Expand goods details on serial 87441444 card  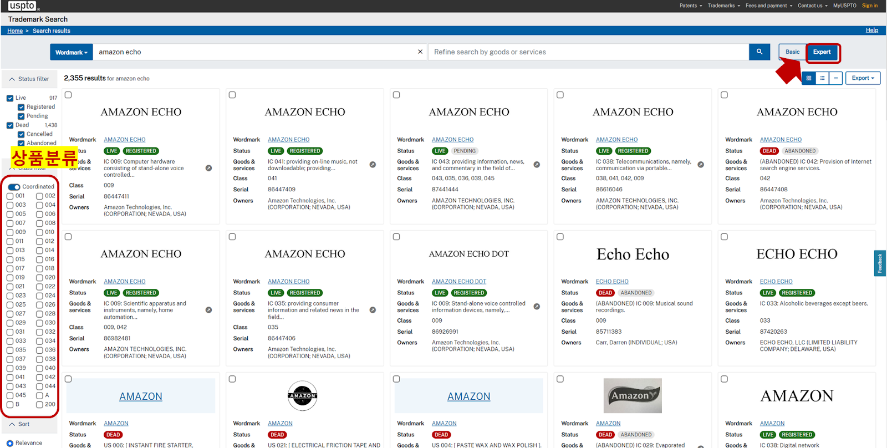coord(537,165)
